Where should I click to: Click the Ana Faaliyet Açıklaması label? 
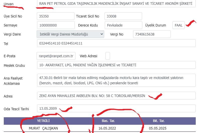click(13, 81)
